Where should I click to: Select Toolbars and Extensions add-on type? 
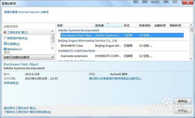coord(18,33)
